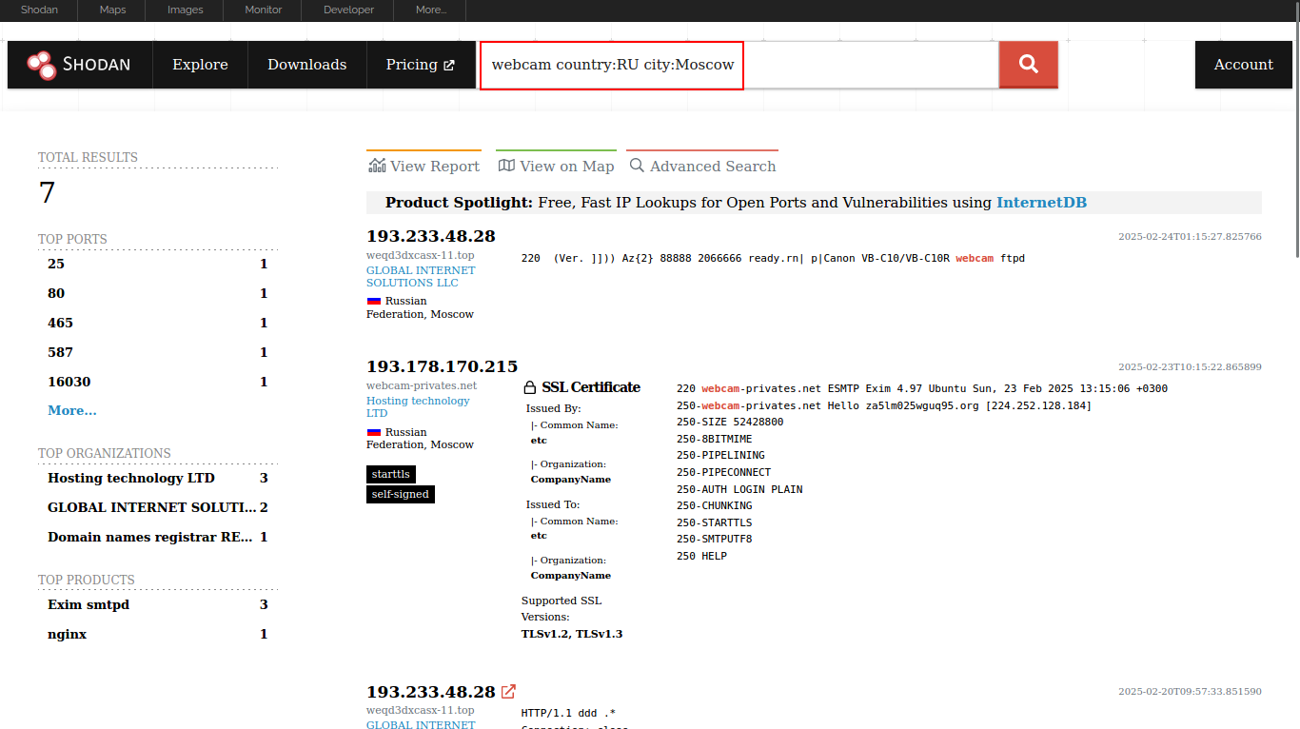Click timestamp 2025-02-20T09:57:33.851590
This screenshot has width=1300, height=729.
click(1190, 692)
